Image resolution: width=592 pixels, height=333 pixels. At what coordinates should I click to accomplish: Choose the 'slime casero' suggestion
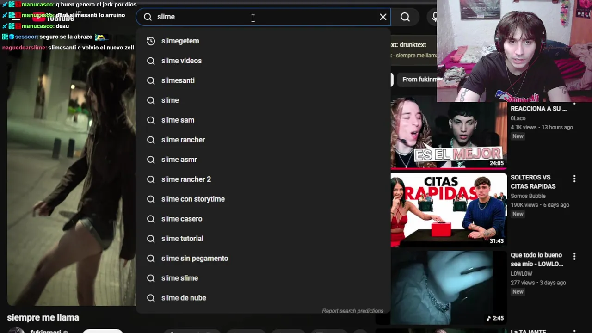263,219
